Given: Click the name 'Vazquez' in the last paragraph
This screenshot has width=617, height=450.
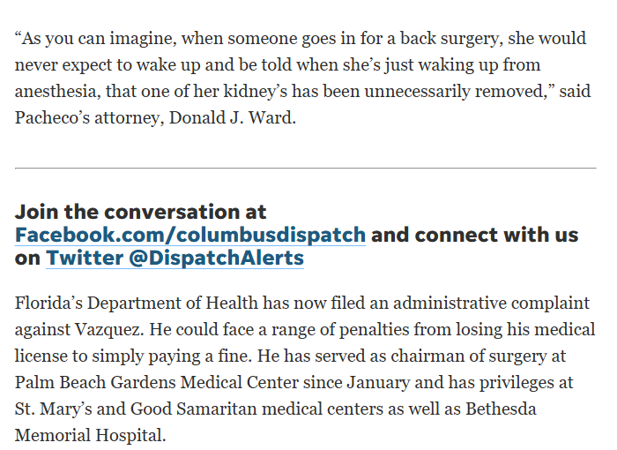Looking at the screenshot, I should click(109, 329).
